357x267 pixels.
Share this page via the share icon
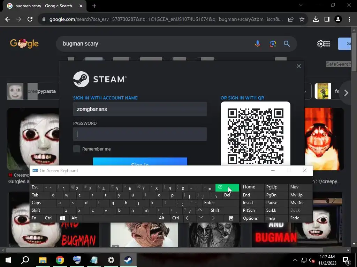click(x=291, y=19)
